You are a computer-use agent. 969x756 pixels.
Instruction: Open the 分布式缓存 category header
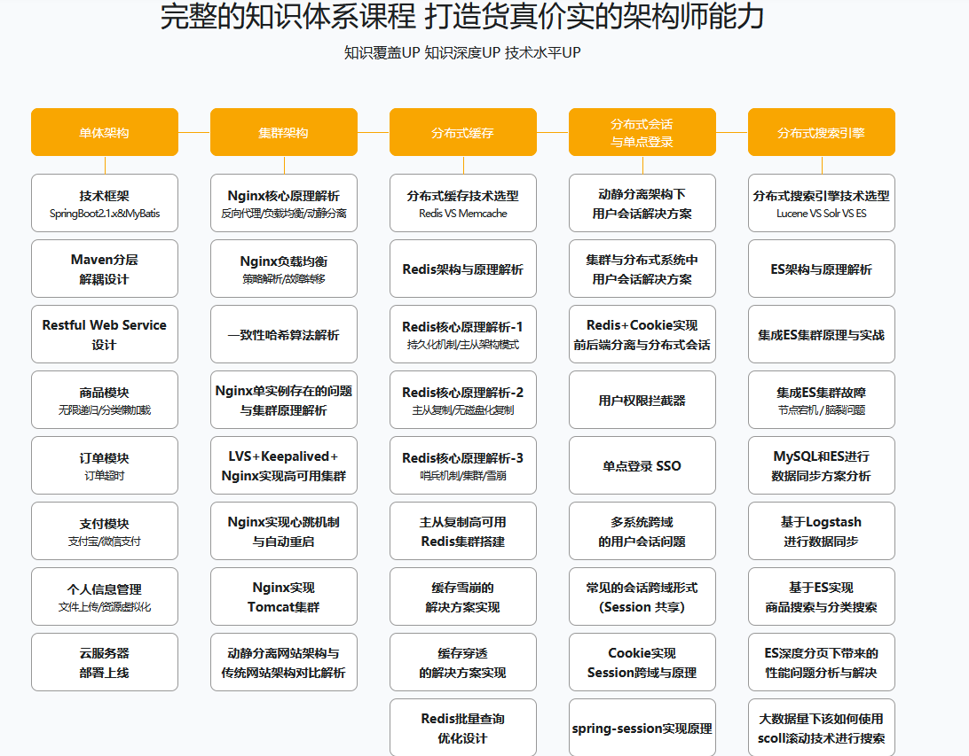tap(463, 132)
